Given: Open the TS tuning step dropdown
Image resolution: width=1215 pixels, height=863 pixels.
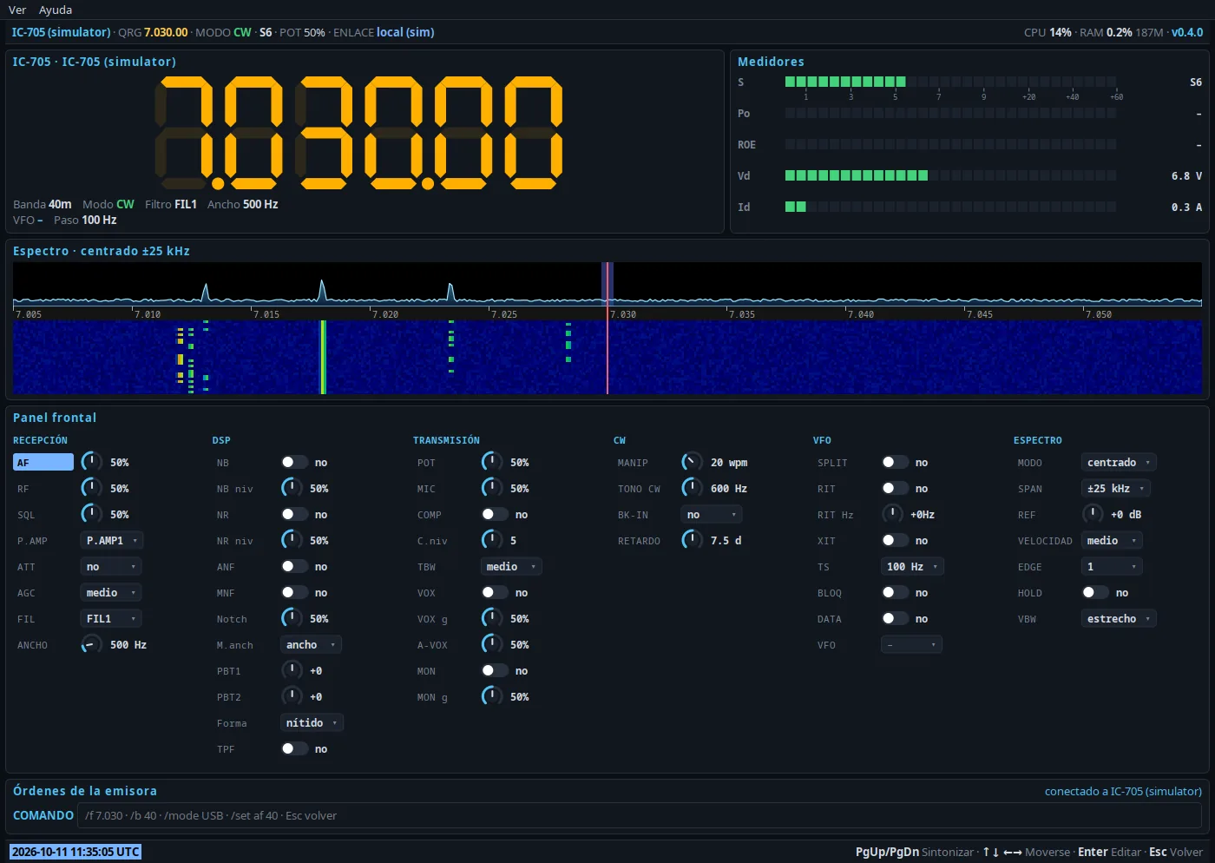Looking at the screenshot, I should coord(912,567).
